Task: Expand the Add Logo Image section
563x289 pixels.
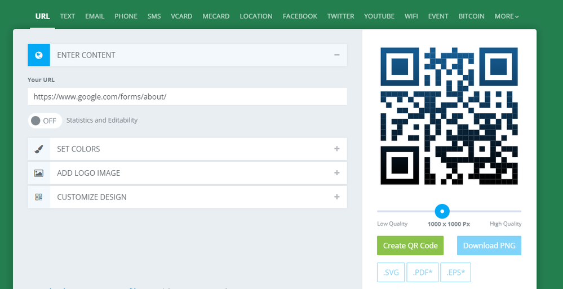Action: click(336, 174)
